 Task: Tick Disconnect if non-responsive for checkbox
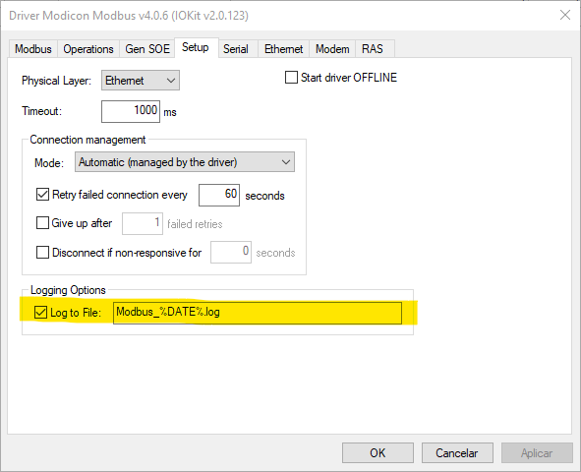(x=42, y=253)
